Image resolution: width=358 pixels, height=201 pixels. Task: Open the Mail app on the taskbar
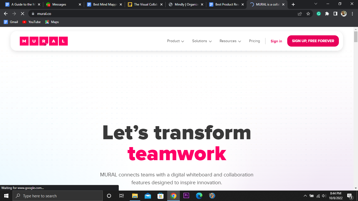pyautogui.click(x=148, y=196)
